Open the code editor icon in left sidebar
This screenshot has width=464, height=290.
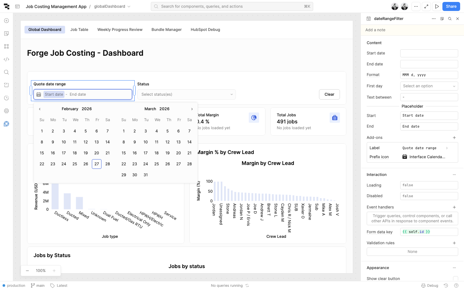[x=6, y=59]
